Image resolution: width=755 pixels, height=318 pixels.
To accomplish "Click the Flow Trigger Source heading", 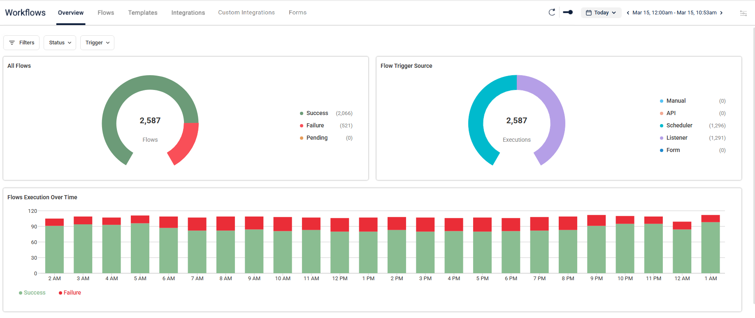I will click(x=406, y=66).
